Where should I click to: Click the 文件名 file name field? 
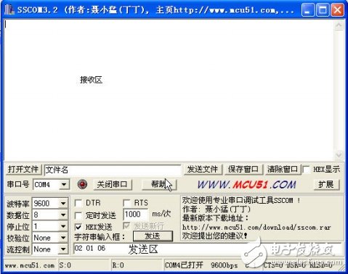113,170
